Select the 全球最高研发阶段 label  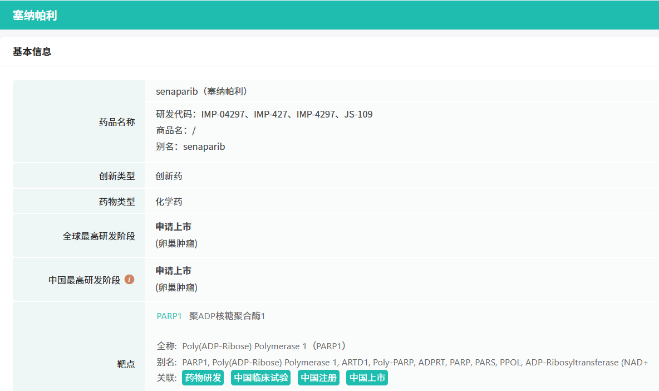point(99,236)
